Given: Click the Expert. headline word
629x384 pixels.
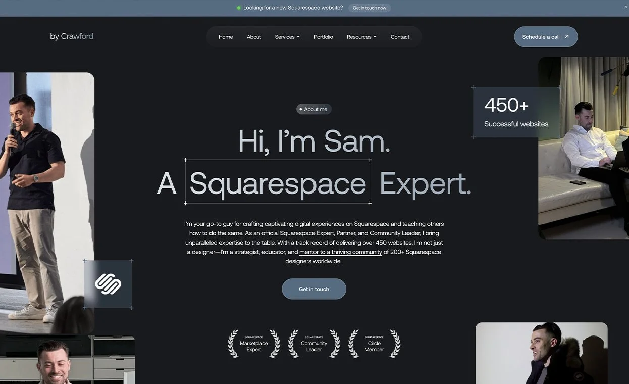Looking at the screenshot, I should tap(425, 183).
